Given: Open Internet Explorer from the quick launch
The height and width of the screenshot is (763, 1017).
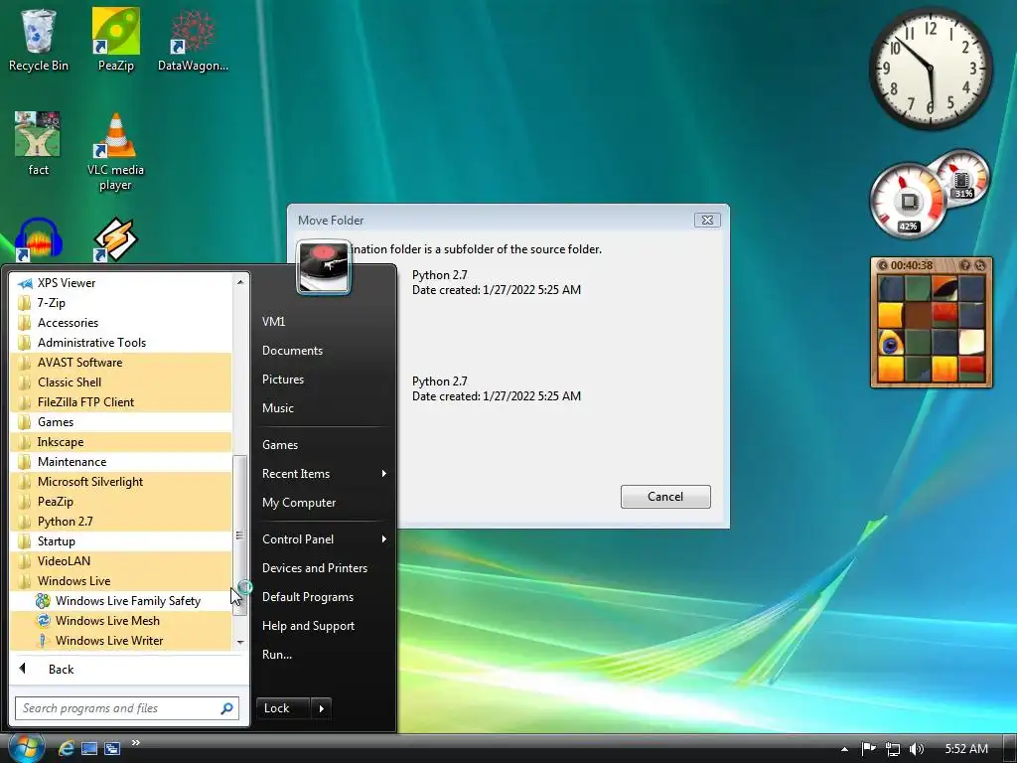Looking at the screenshot, I should tap(67, 748).
